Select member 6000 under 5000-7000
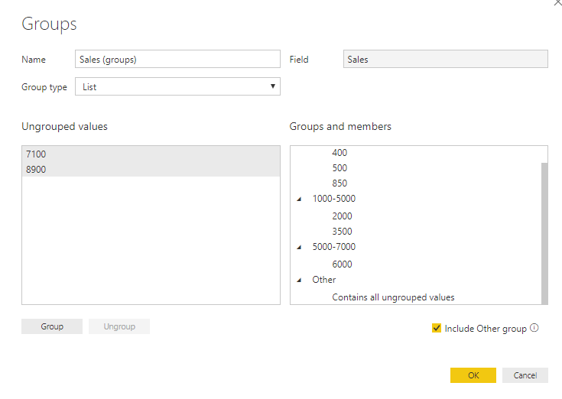Image resolution: width=562 pixels, height=399 pixels. coord(342,264)
